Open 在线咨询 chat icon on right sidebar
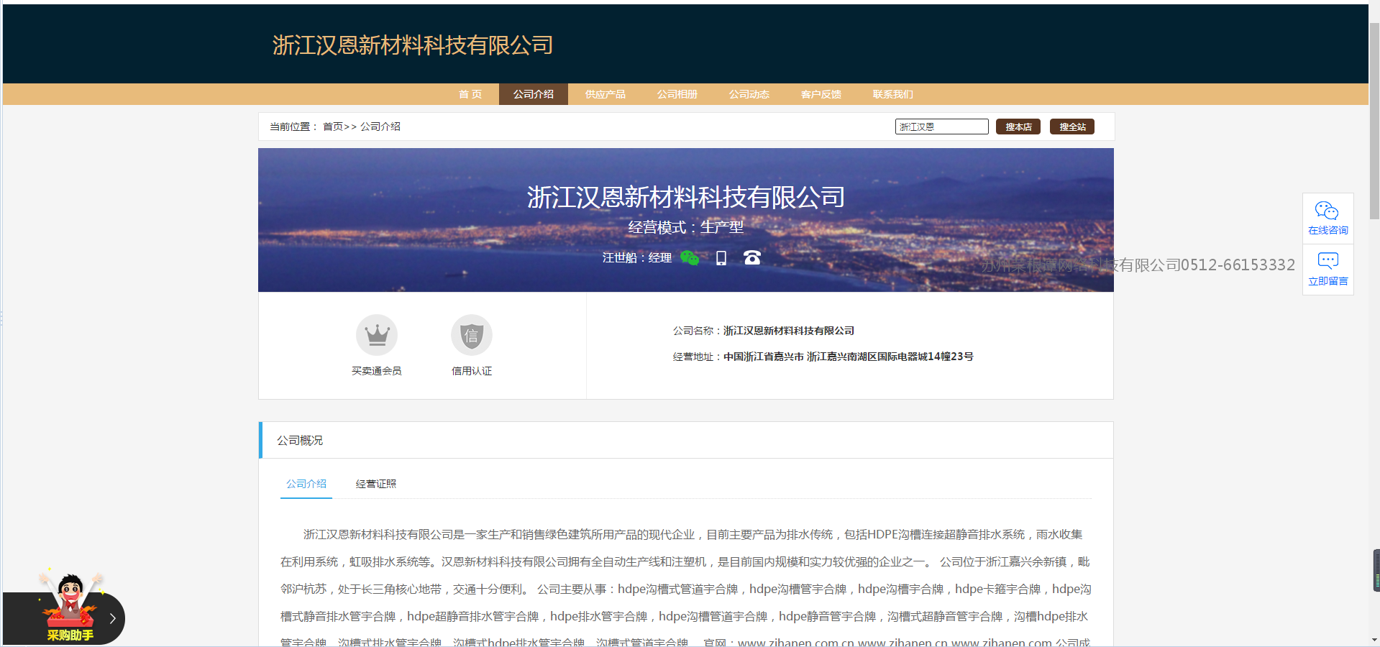 1327,211
